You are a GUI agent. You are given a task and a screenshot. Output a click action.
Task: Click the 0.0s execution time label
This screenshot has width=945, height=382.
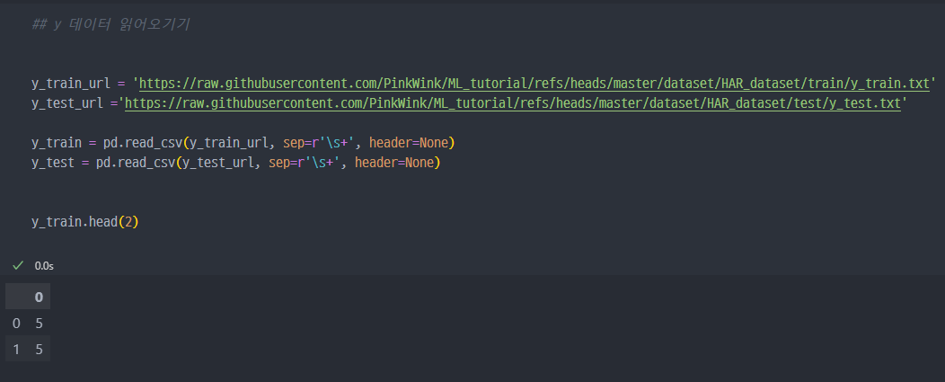point(44,265)
